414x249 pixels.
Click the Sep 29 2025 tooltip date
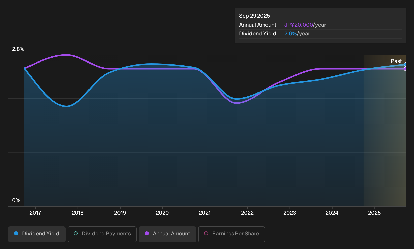254,16
